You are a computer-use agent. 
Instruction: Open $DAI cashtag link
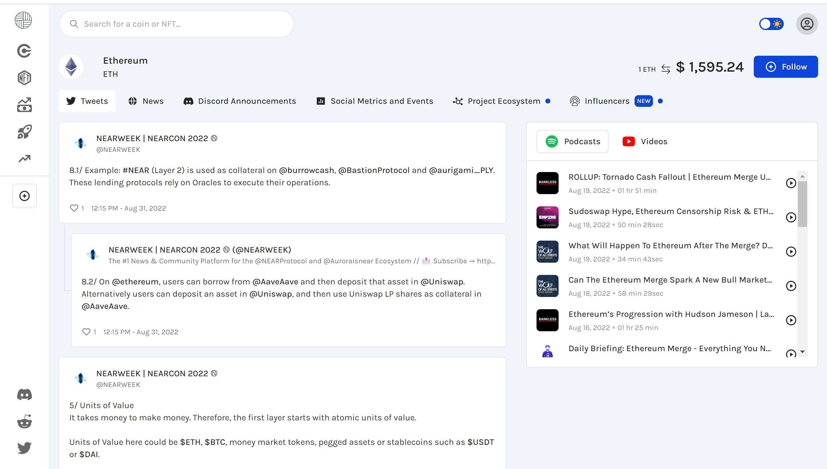[x=89, y=455]
